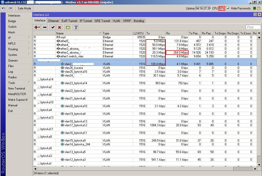The image size is (262, 176).
Task: Open the IP Tunnel tab
Action: click(x=86, y=21)
